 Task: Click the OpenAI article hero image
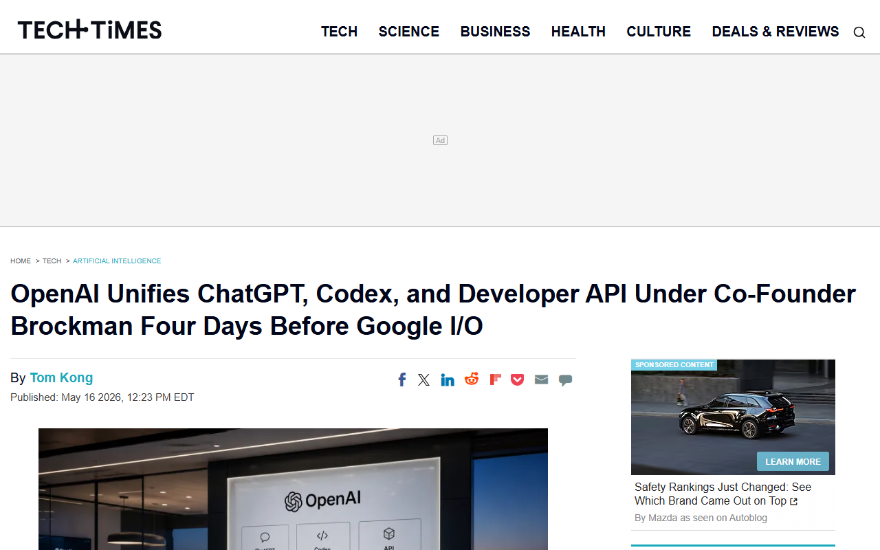click(x=293, y=489)
